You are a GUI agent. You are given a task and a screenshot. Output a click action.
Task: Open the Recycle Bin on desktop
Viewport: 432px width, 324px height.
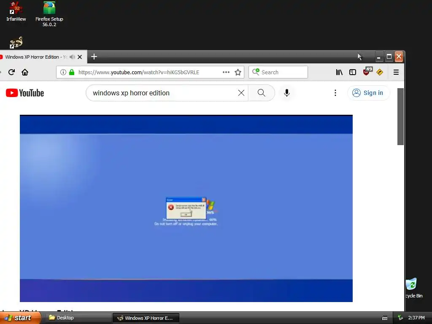point(413,288)
